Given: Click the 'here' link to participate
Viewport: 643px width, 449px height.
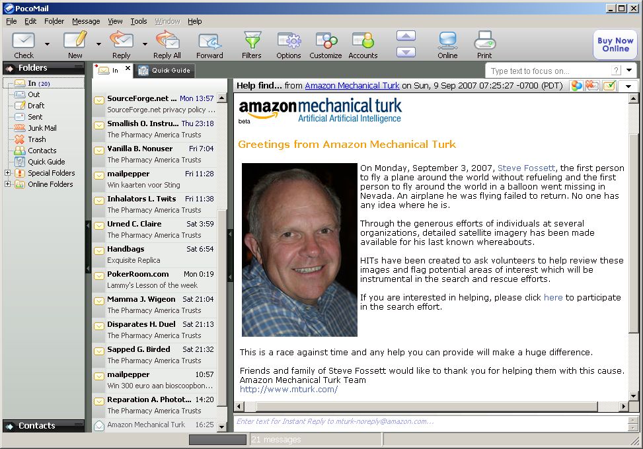Looking at the screenshot, I should pos(552,297).
